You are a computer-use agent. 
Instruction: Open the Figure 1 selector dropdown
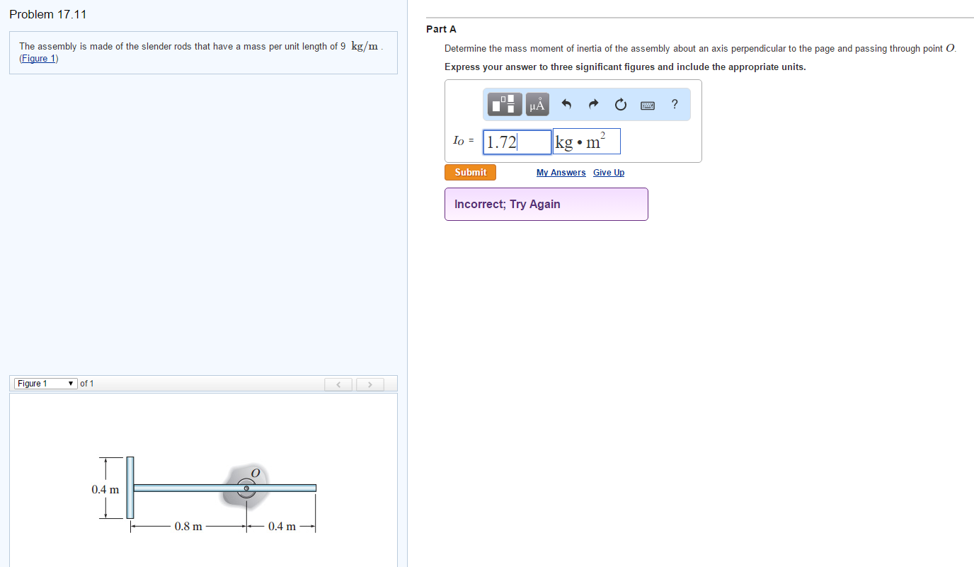(x=45, y=383)
